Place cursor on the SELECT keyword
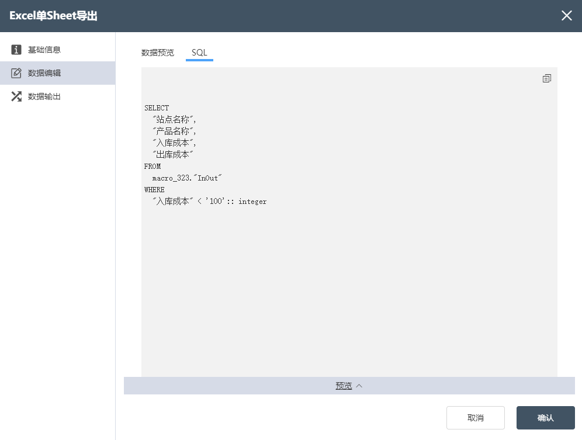The width and height of the screenshot is (582, 440). point(157,108)
